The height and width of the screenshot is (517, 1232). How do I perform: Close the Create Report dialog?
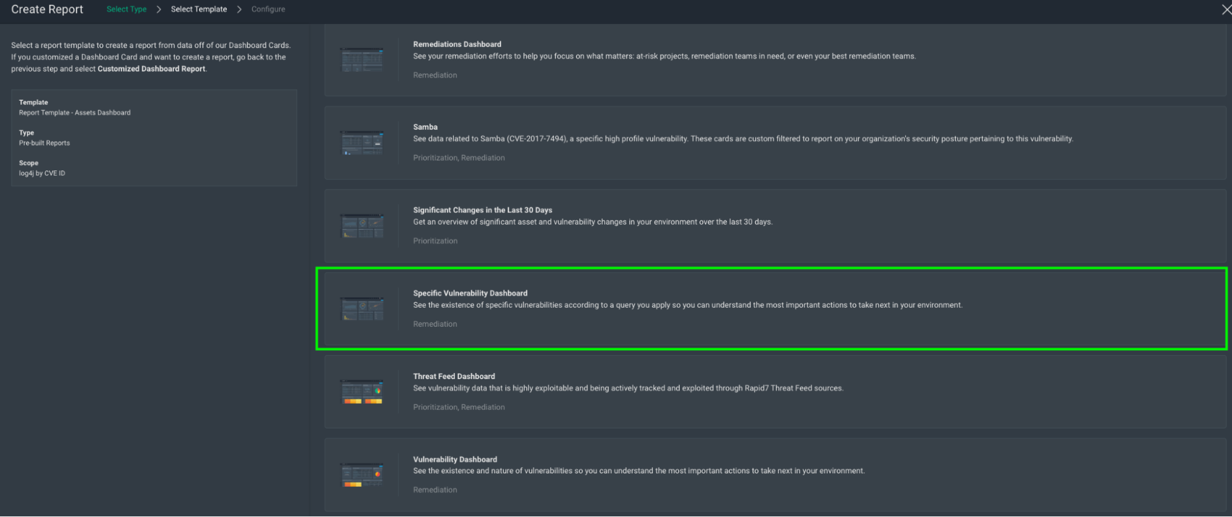click(1226, 9)
